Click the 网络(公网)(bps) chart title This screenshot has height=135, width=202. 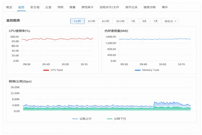20,81
